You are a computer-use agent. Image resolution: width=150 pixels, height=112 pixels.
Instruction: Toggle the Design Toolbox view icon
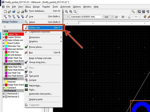[x=139, y=12]
